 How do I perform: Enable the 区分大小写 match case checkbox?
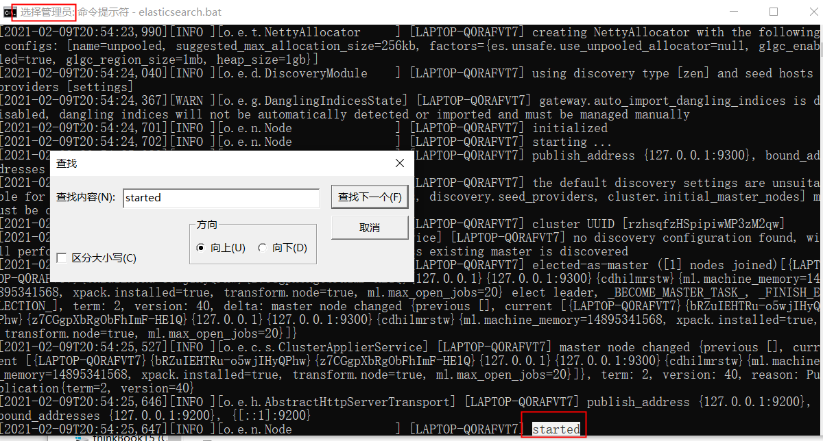(62, 258)
